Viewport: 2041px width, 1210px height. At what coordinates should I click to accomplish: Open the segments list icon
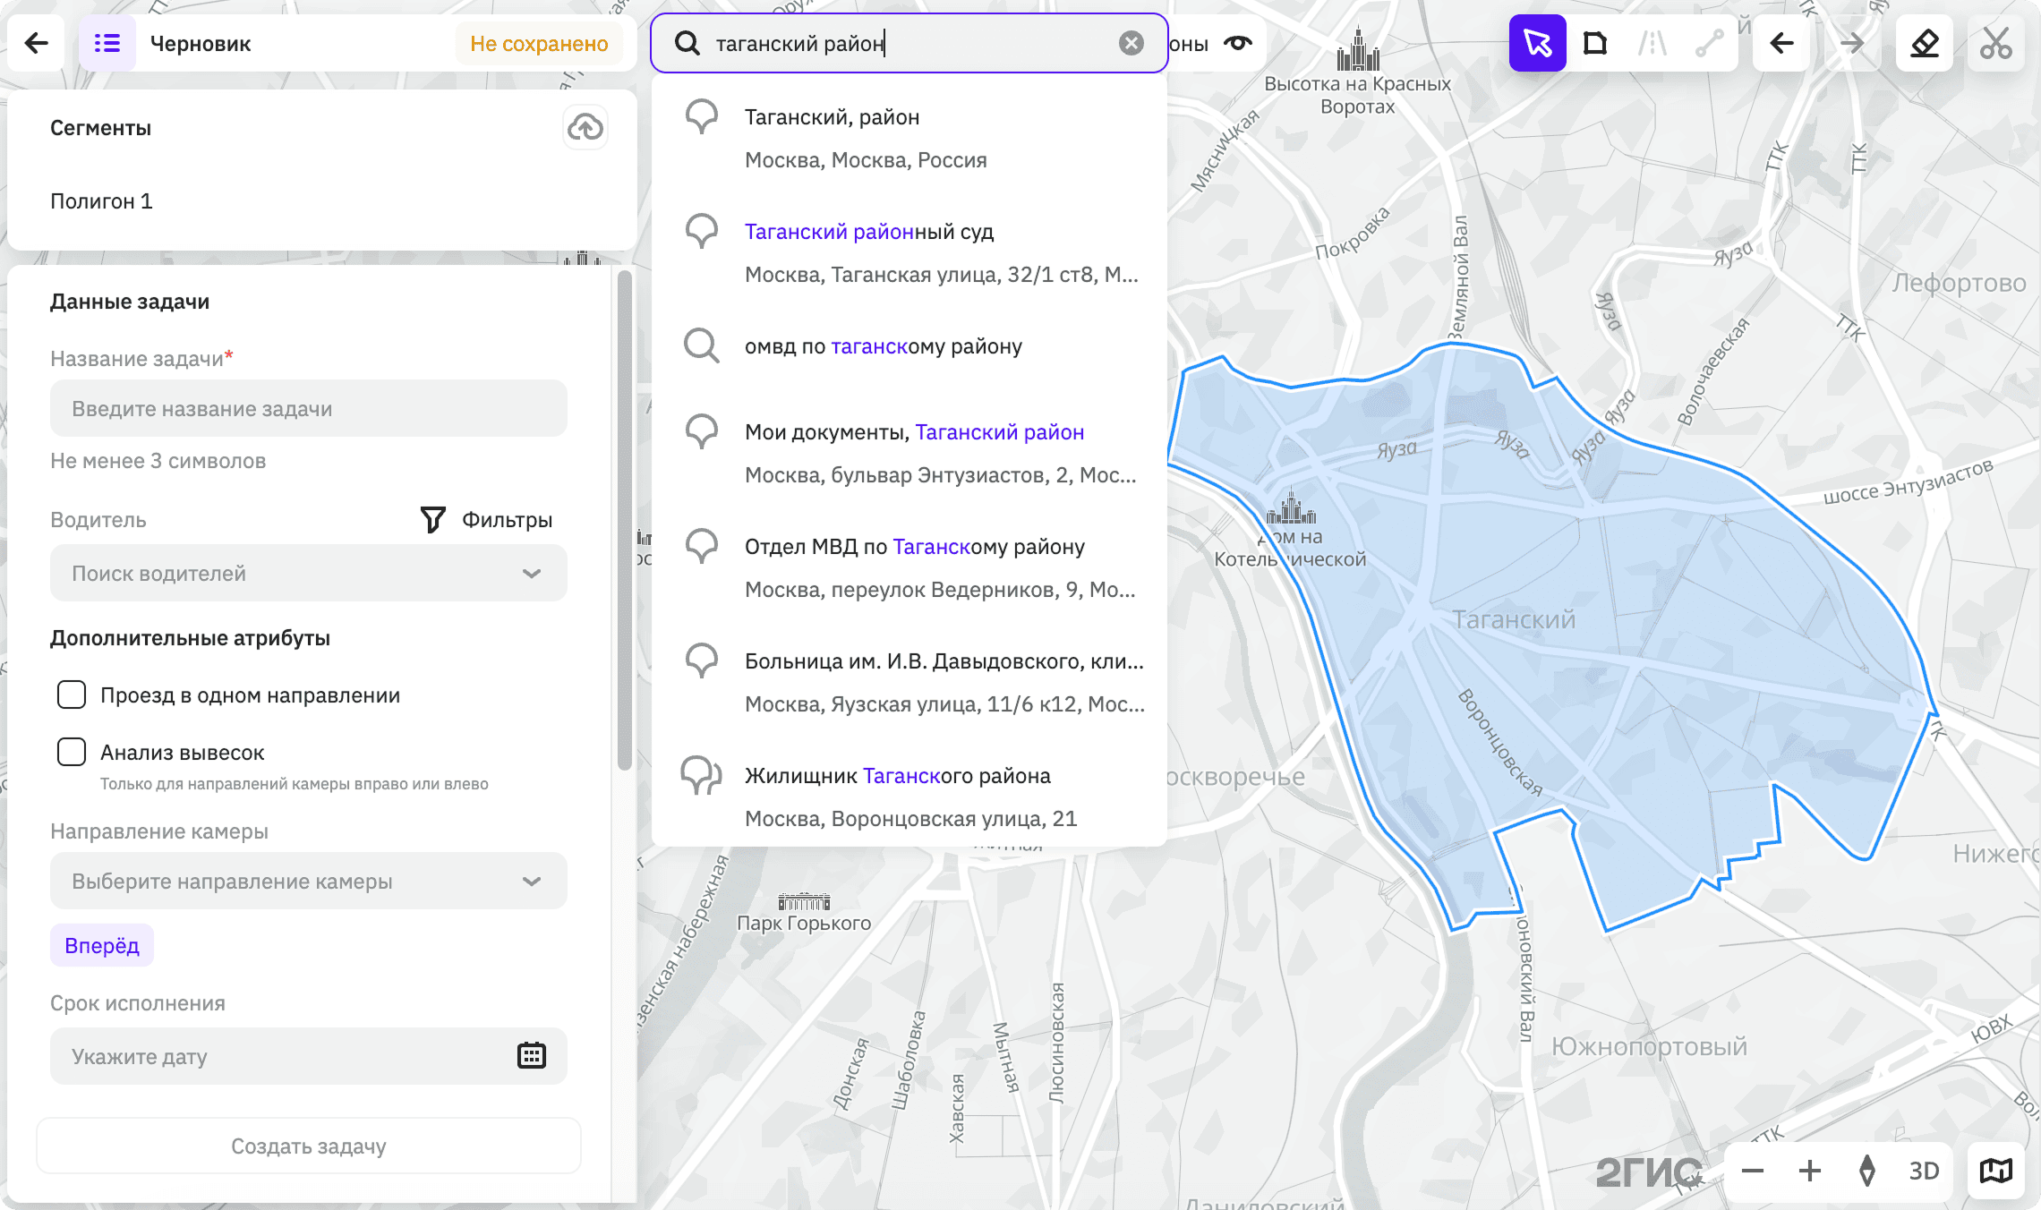107,43
